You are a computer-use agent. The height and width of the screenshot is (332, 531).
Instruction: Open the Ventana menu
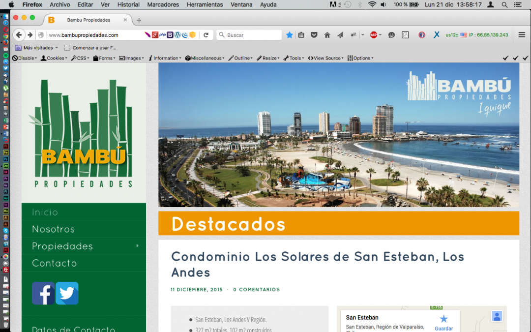click(241, 5)
